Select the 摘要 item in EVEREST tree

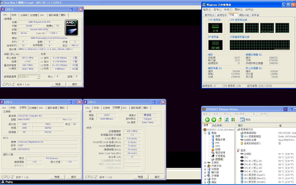[216, 136]
